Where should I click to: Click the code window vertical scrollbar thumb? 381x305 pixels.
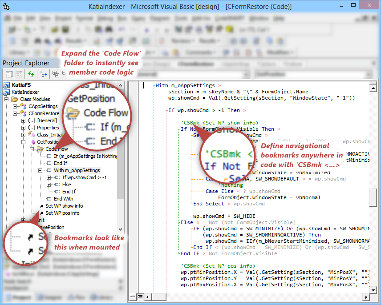373,197
